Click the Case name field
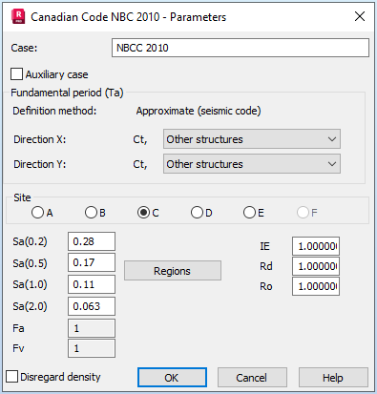Viewport: 377px width, 394px height. click(241, 48)
